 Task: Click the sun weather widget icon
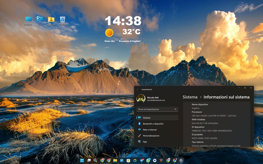[109, 33]
